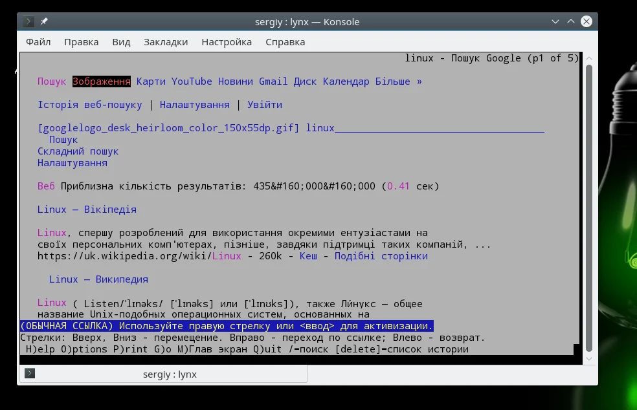This screenshot has width=637, height=410.
Task: Open the Більше » link
Action: tap(398, 81)
